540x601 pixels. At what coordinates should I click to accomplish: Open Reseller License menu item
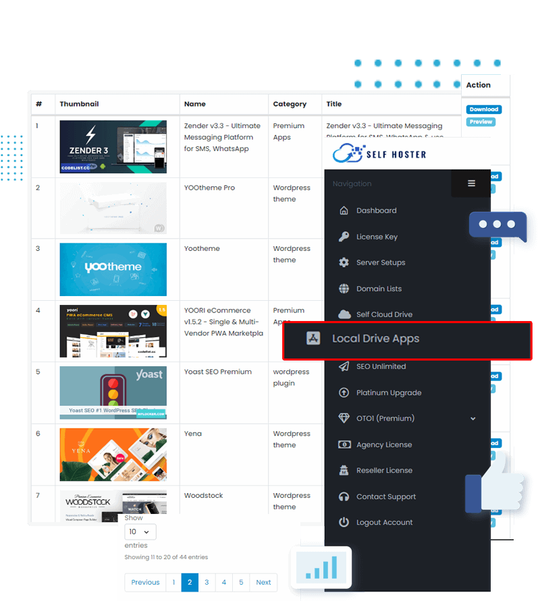pyautogui.click(x=384, y=470)
